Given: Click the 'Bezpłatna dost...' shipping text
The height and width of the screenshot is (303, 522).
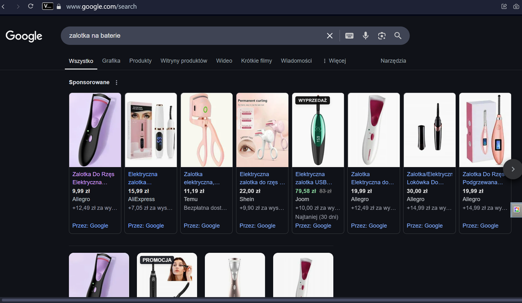Looking at the screenshot, I should (x=205, y=208).
